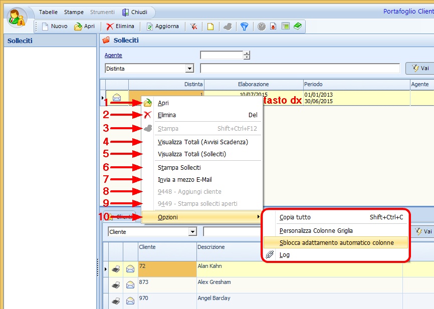Viewport: 434px width, 309px height.
Task: Open the Distinta combo box dropdown
Action: 189,68
